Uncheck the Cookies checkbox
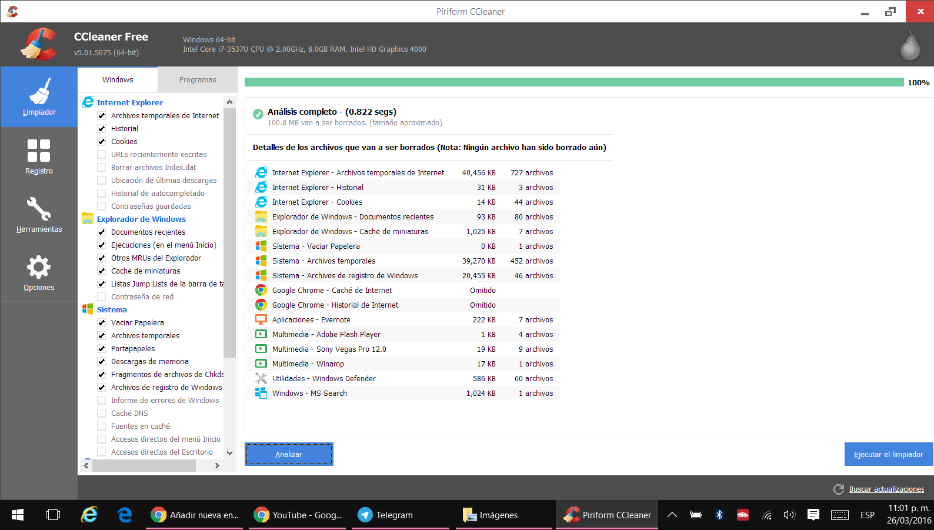934x530 pixels. 102,141
